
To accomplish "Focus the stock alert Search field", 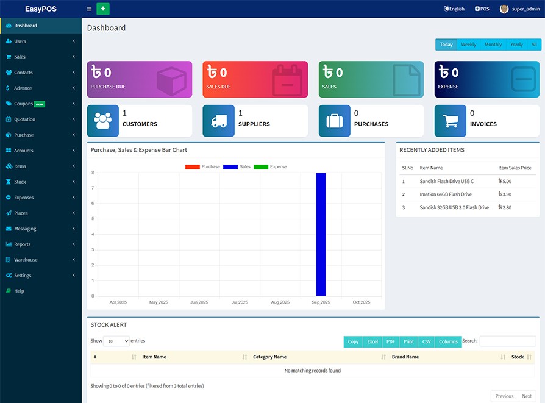I will click(x=507, y=341).
